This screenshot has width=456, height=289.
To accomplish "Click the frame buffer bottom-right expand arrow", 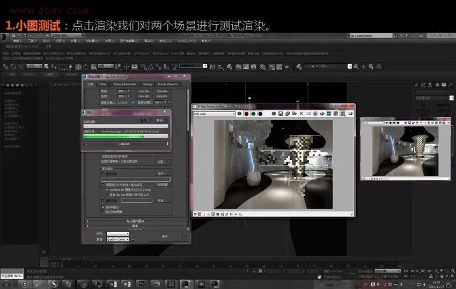I will 351,214.
